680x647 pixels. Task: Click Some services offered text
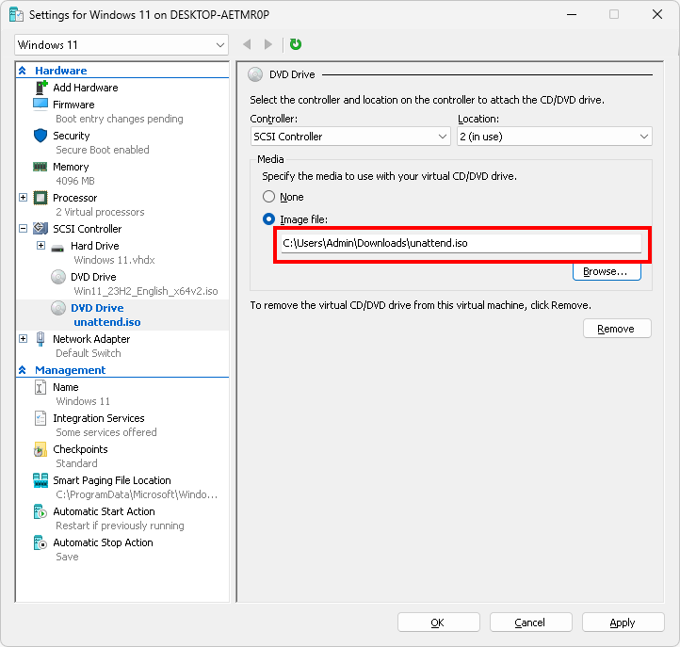point(106,432)
